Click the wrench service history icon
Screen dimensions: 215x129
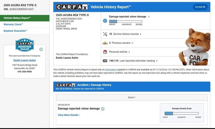click(x=105, y=34)
